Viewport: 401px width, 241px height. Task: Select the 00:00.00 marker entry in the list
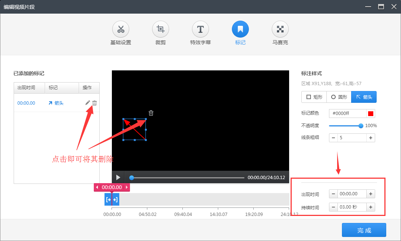click(26, 103)
